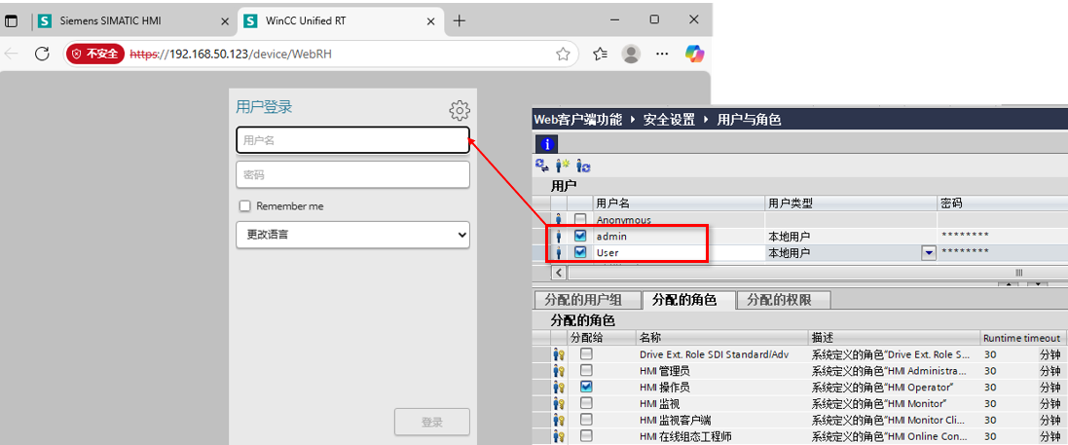Click left arrow of users table scrollbar
1068x445 pixels.
(x=559, y=272)
